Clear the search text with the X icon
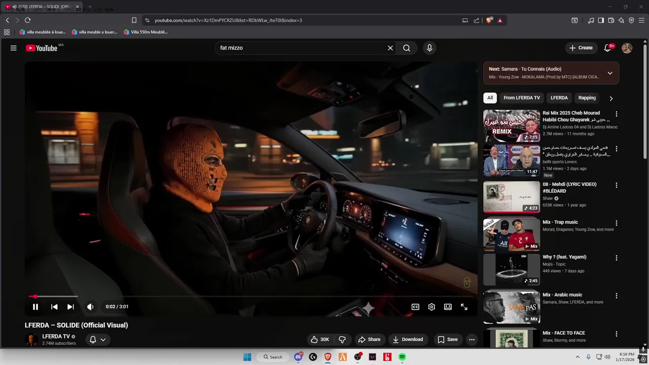This screenshot has height=365, width=649. click(x=390, y=48)
